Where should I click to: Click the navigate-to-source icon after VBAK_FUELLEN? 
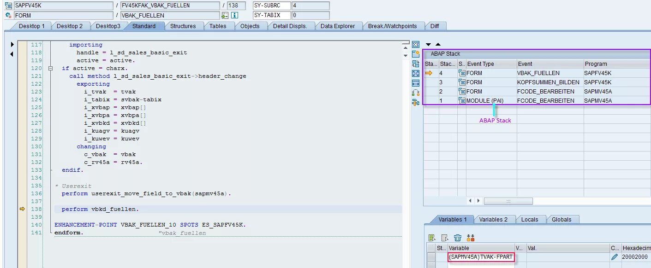point(225,15)
